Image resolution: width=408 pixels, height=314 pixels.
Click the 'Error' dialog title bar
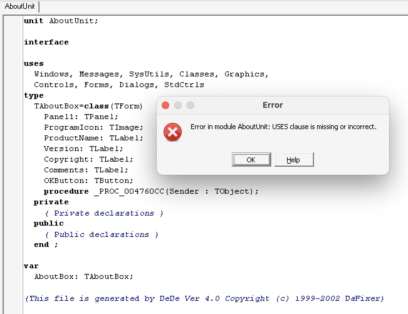click(x=273, y=105)
